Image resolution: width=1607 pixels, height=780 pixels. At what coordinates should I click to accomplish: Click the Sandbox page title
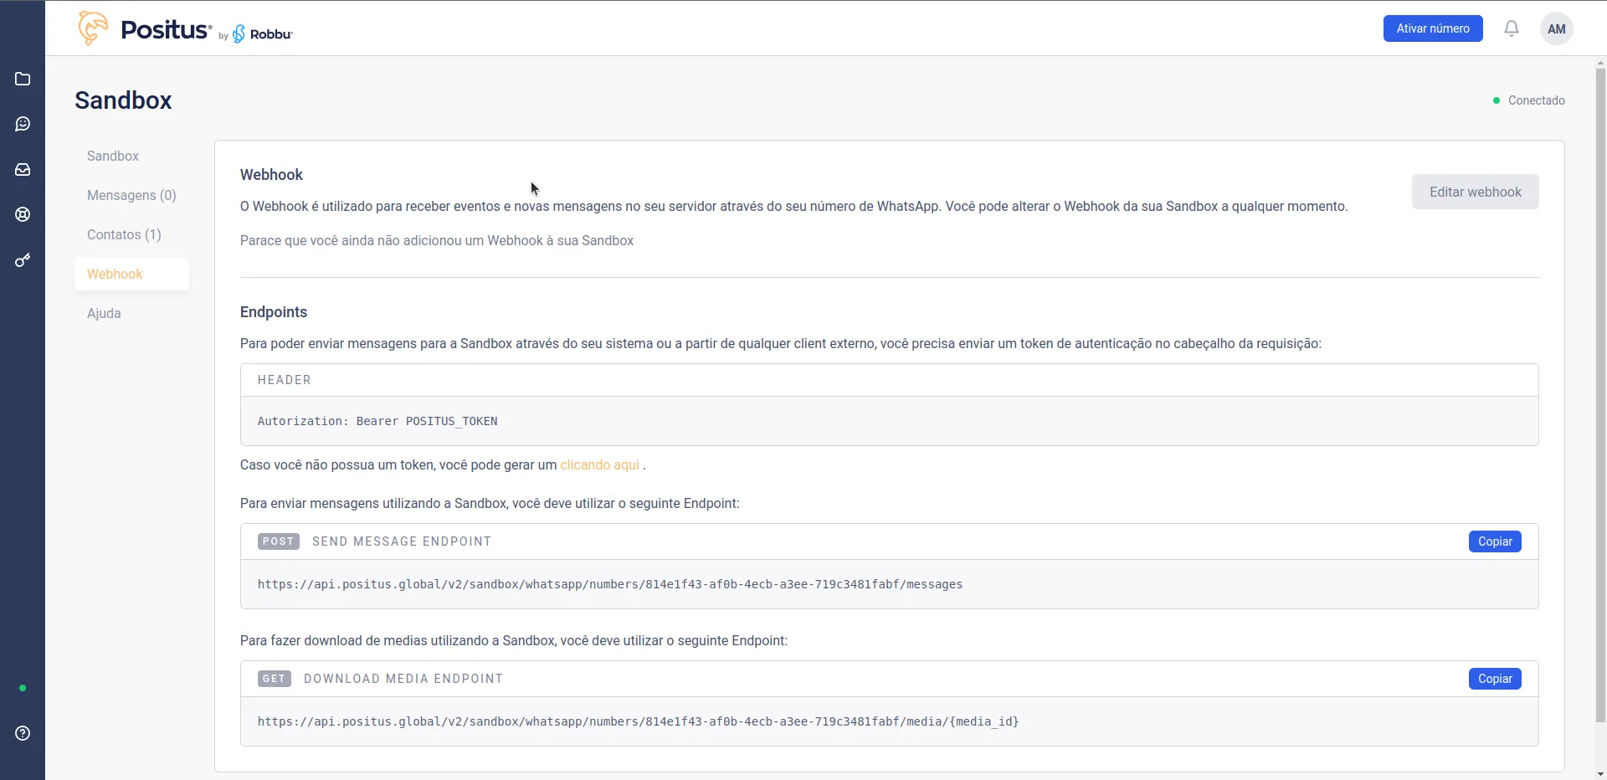click(123, 100)
